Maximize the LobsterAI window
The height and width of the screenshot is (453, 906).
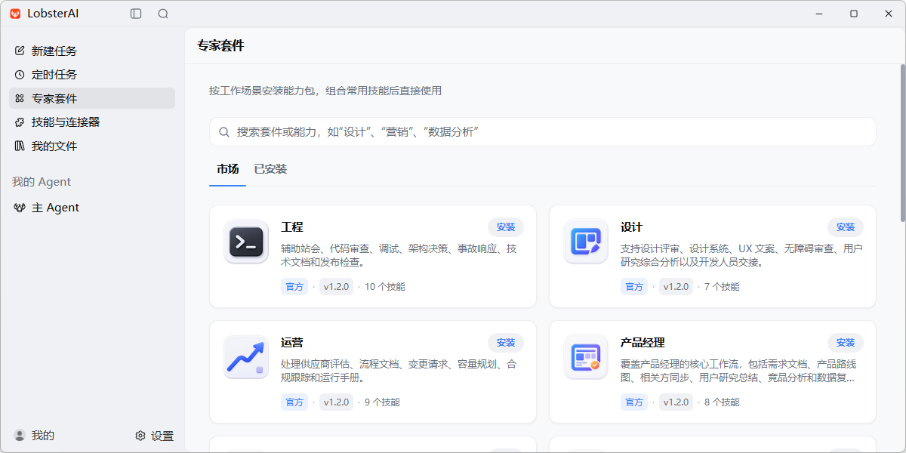click(x=854, y=14)
